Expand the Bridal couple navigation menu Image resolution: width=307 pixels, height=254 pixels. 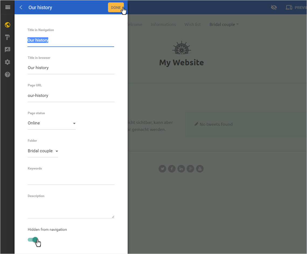224,24
